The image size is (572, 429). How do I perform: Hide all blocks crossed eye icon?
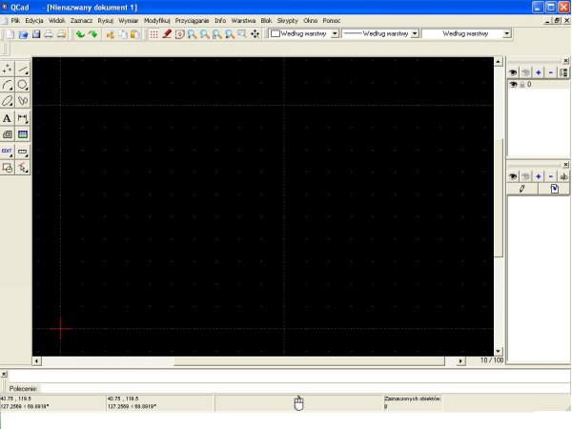(x=525, y=176)
